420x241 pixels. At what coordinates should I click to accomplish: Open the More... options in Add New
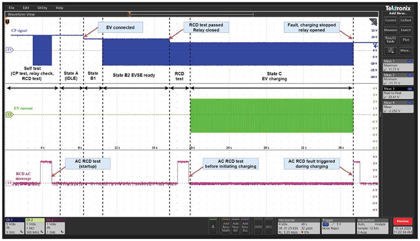(406, 50)
